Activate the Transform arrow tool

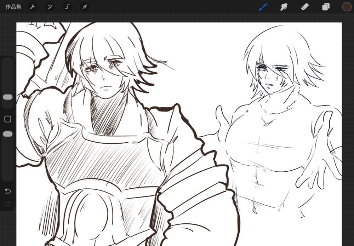point(85,7)
